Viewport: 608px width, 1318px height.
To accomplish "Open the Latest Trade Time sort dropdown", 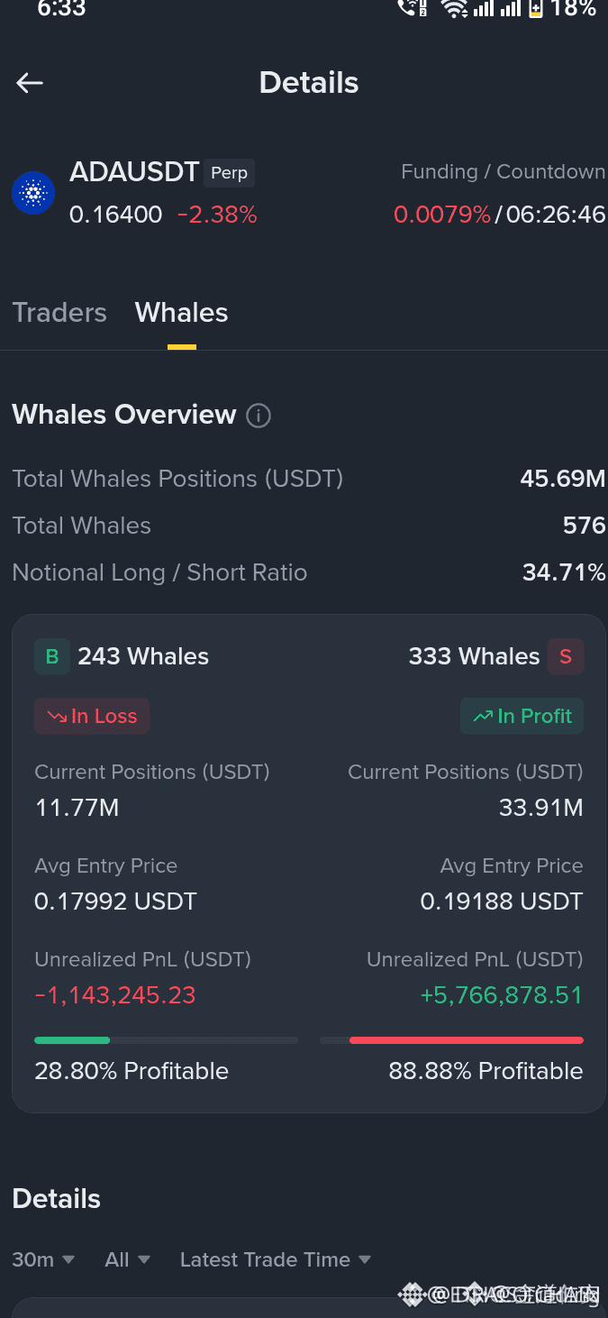I will click(276, 1259).
